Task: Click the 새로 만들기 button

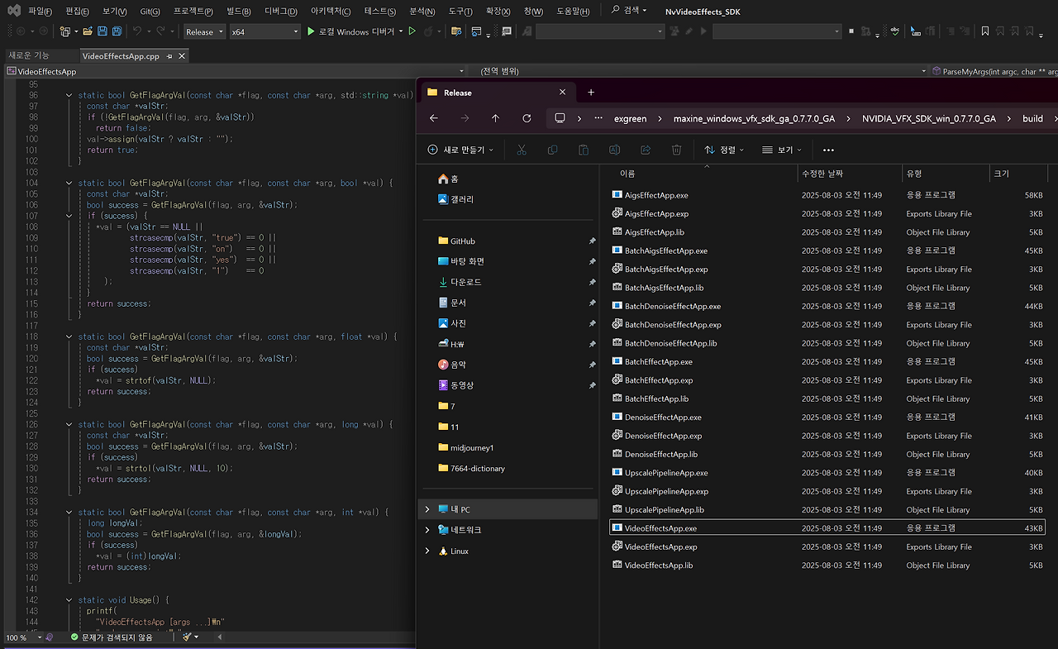Action: click(460, 150)
